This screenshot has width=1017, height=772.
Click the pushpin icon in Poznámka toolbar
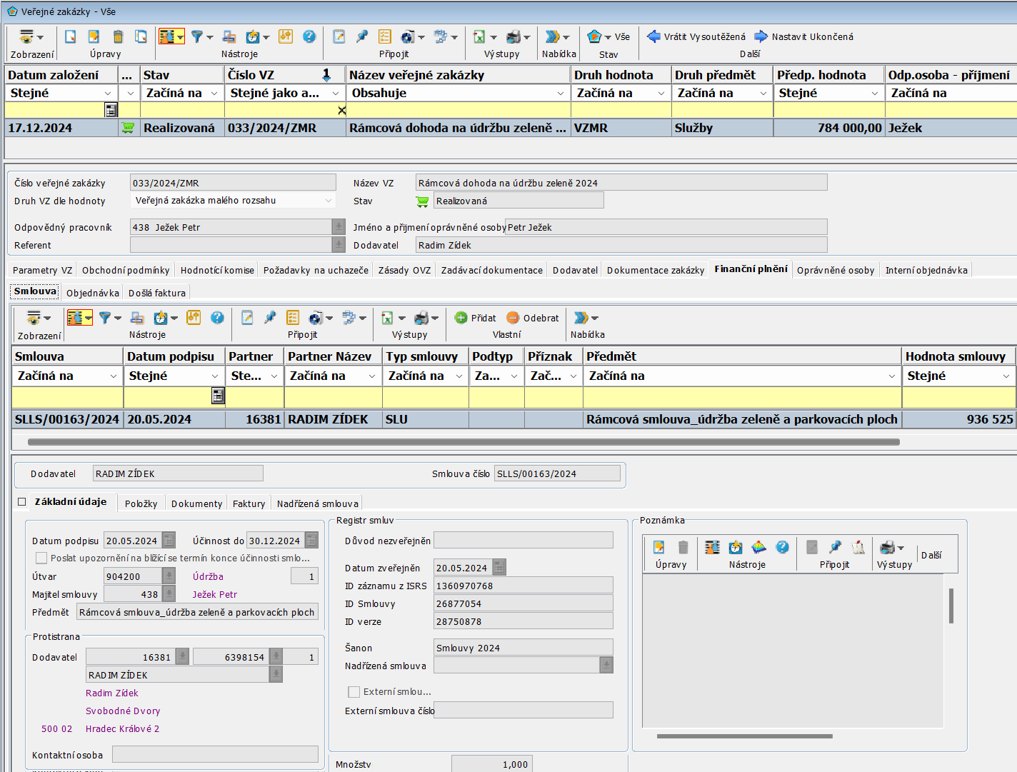tap(835, 547)
